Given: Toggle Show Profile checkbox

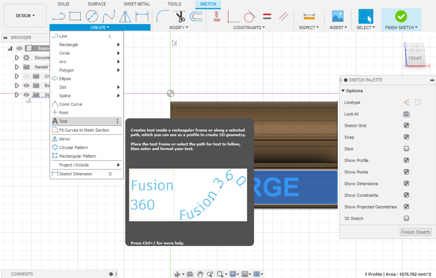Looking at the screenshot, I should click(x=406, y=160).
